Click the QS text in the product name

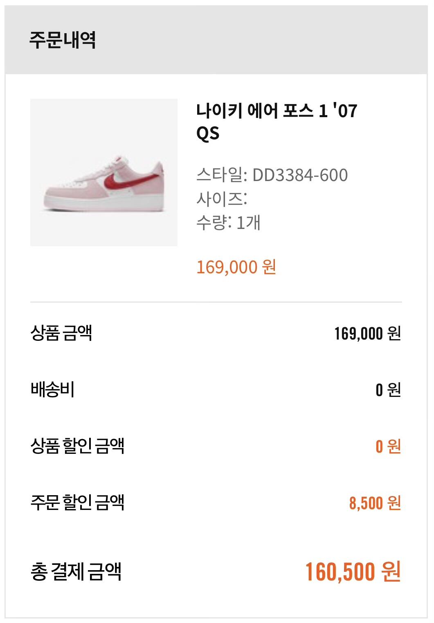point(208,134)
